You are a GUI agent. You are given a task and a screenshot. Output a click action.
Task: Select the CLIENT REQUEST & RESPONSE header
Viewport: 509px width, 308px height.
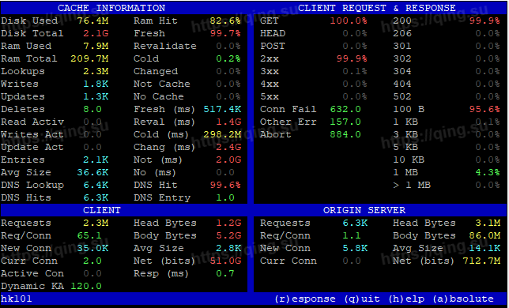pos(376,8)
